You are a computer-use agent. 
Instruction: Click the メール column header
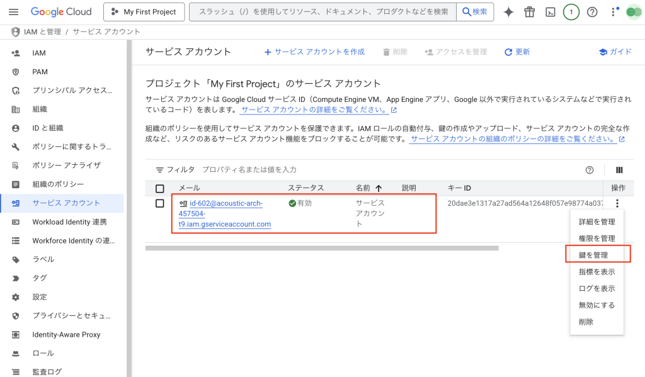point(190,188)
